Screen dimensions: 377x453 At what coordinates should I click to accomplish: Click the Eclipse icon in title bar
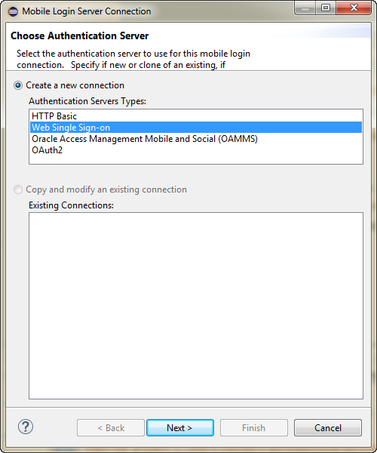click(x=13, y=11)
